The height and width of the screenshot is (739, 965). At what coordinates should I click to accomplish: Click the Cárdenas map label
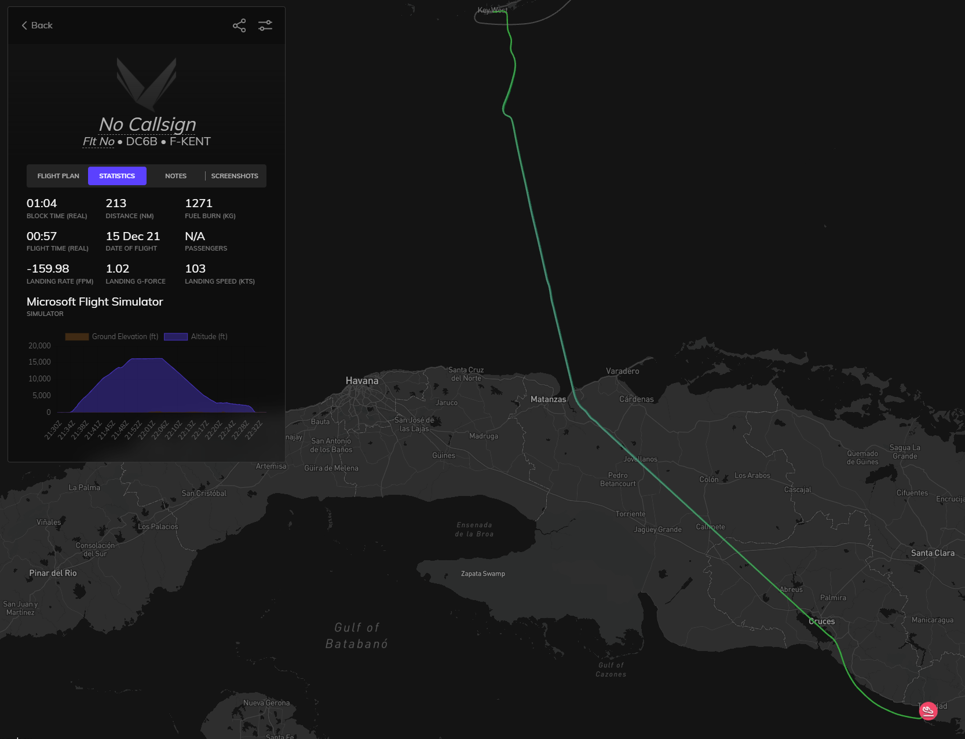coord(636,399)
